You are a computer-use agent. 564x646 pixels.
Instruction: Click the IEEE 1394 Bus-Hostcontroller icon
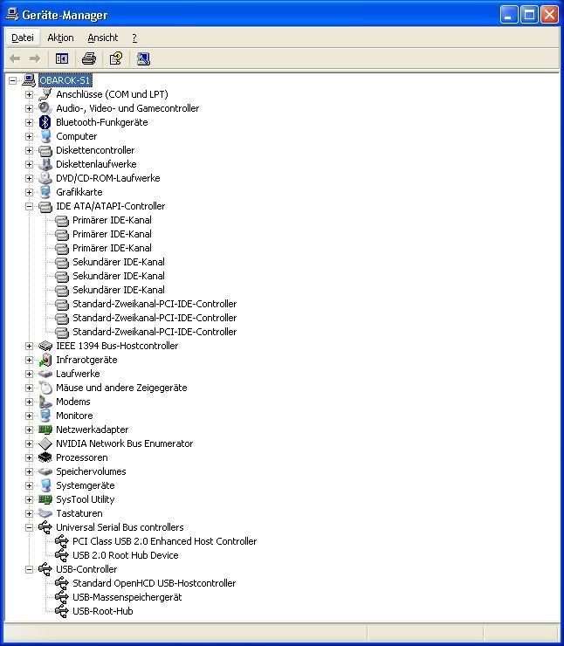[x=45, y=346]
